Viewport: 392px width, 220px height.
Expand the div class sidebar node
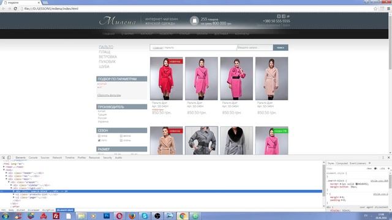coord(11,185)
